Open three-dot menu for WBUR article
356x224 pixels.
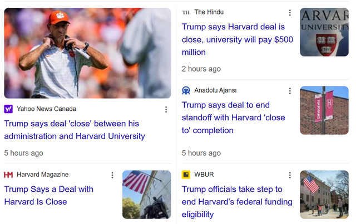pos(289,175)
